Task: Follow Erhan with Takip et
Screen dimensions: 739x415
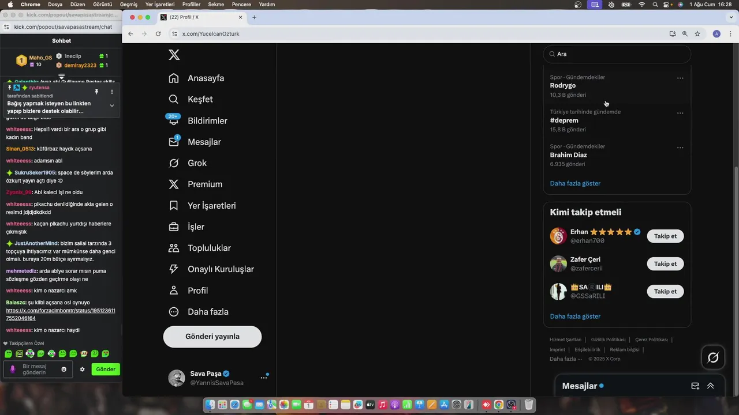Action: tap(665, 236)
